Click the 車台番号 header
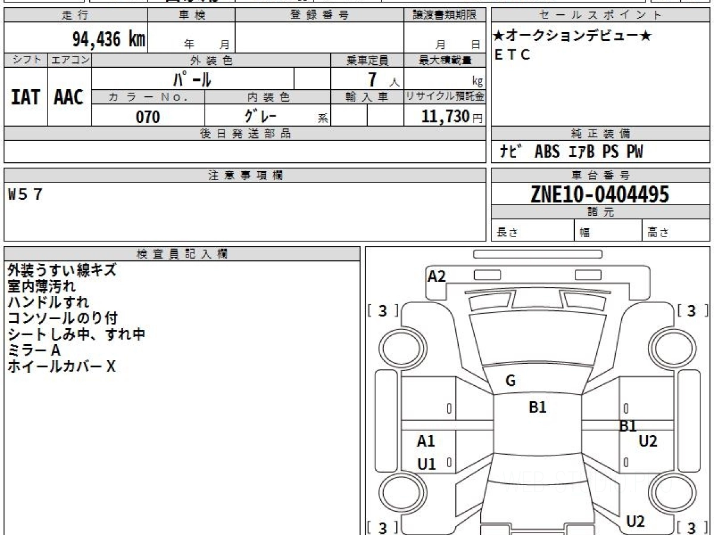Viewport: 714px width, 535px height. tap(600, 175)
